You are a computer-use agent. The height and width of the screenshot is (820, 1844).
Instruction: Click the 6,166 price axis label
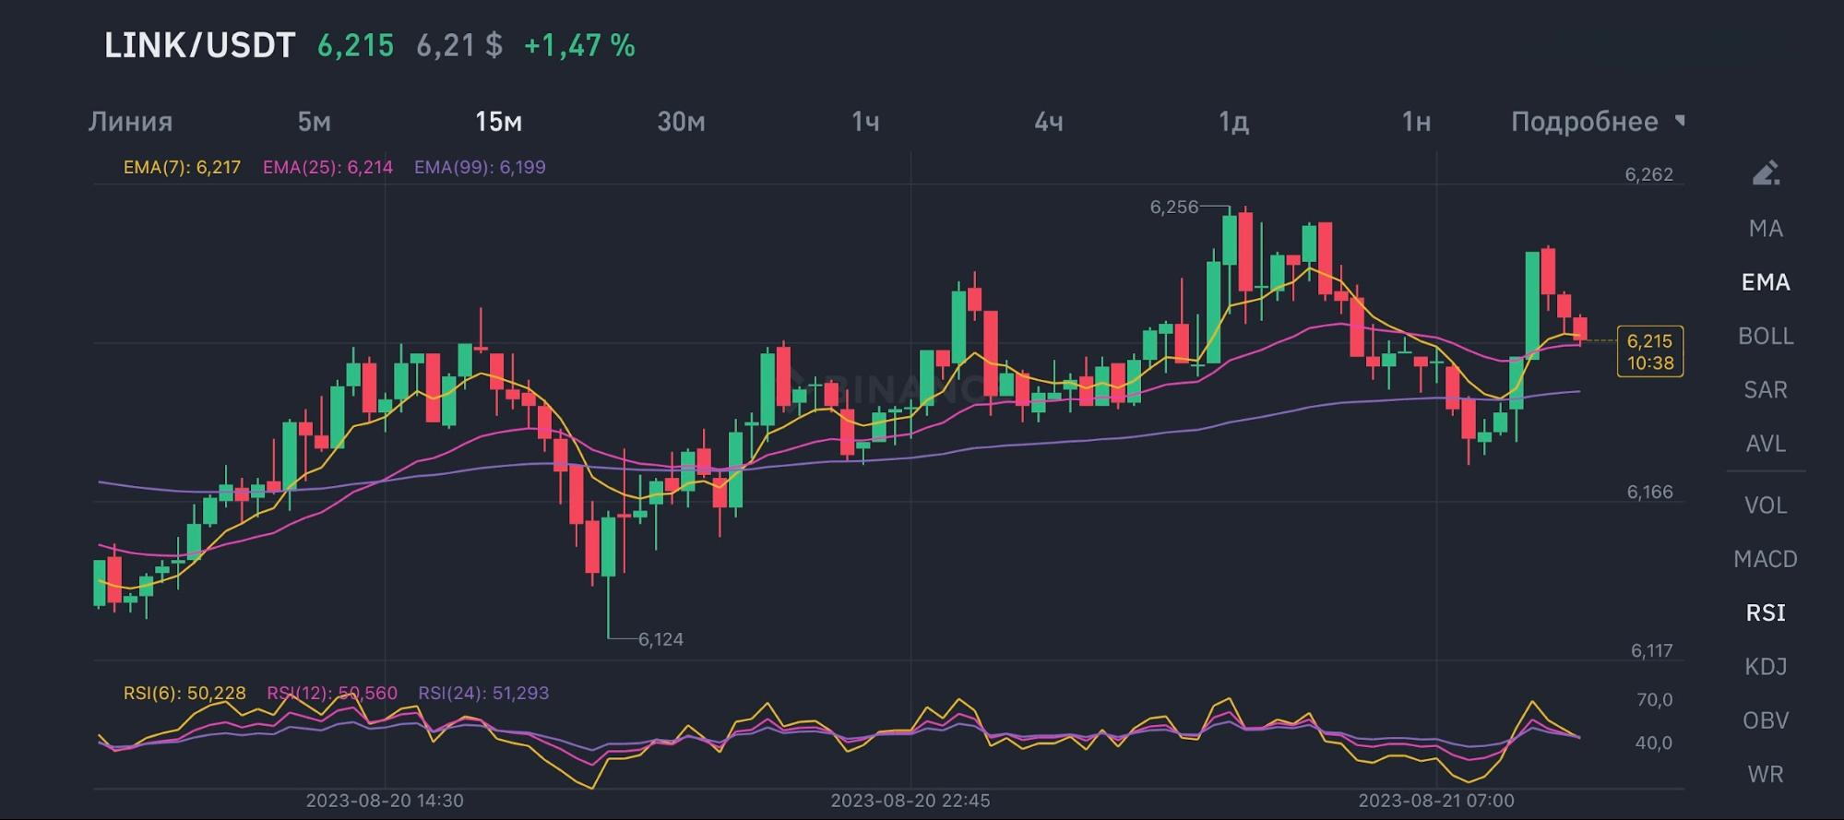tap(1649, 492)
